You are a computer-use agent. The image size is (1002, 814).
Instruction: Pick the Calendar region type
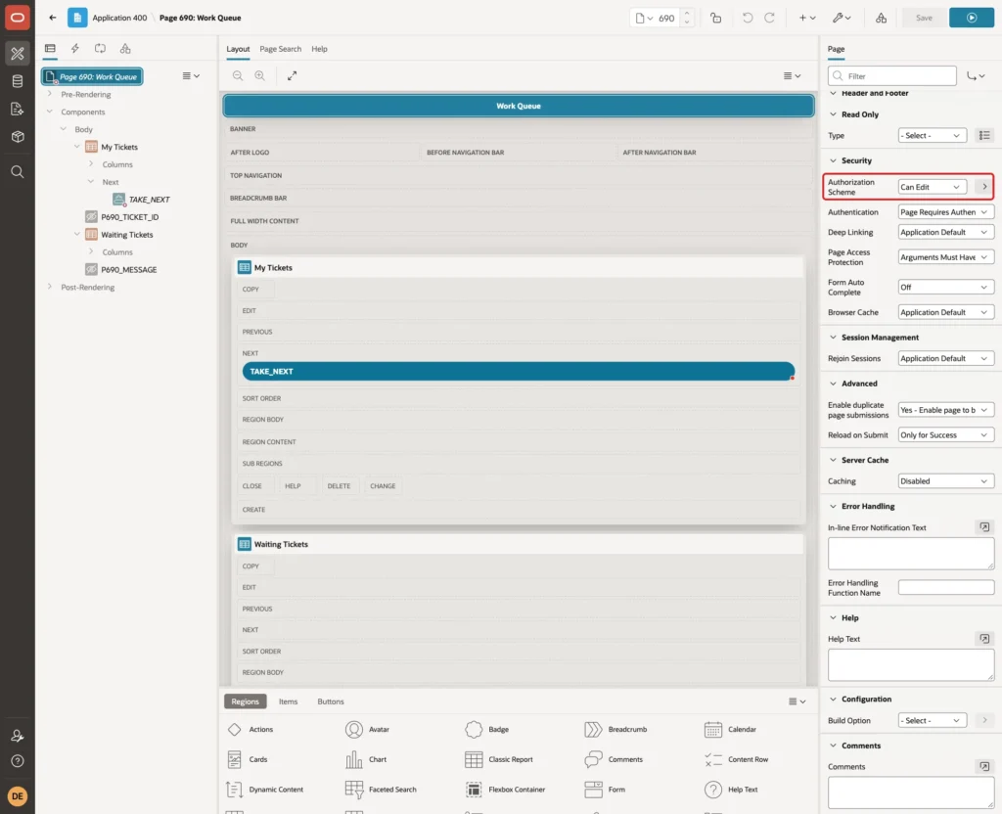pyautogui.click(x=730, y=729)
